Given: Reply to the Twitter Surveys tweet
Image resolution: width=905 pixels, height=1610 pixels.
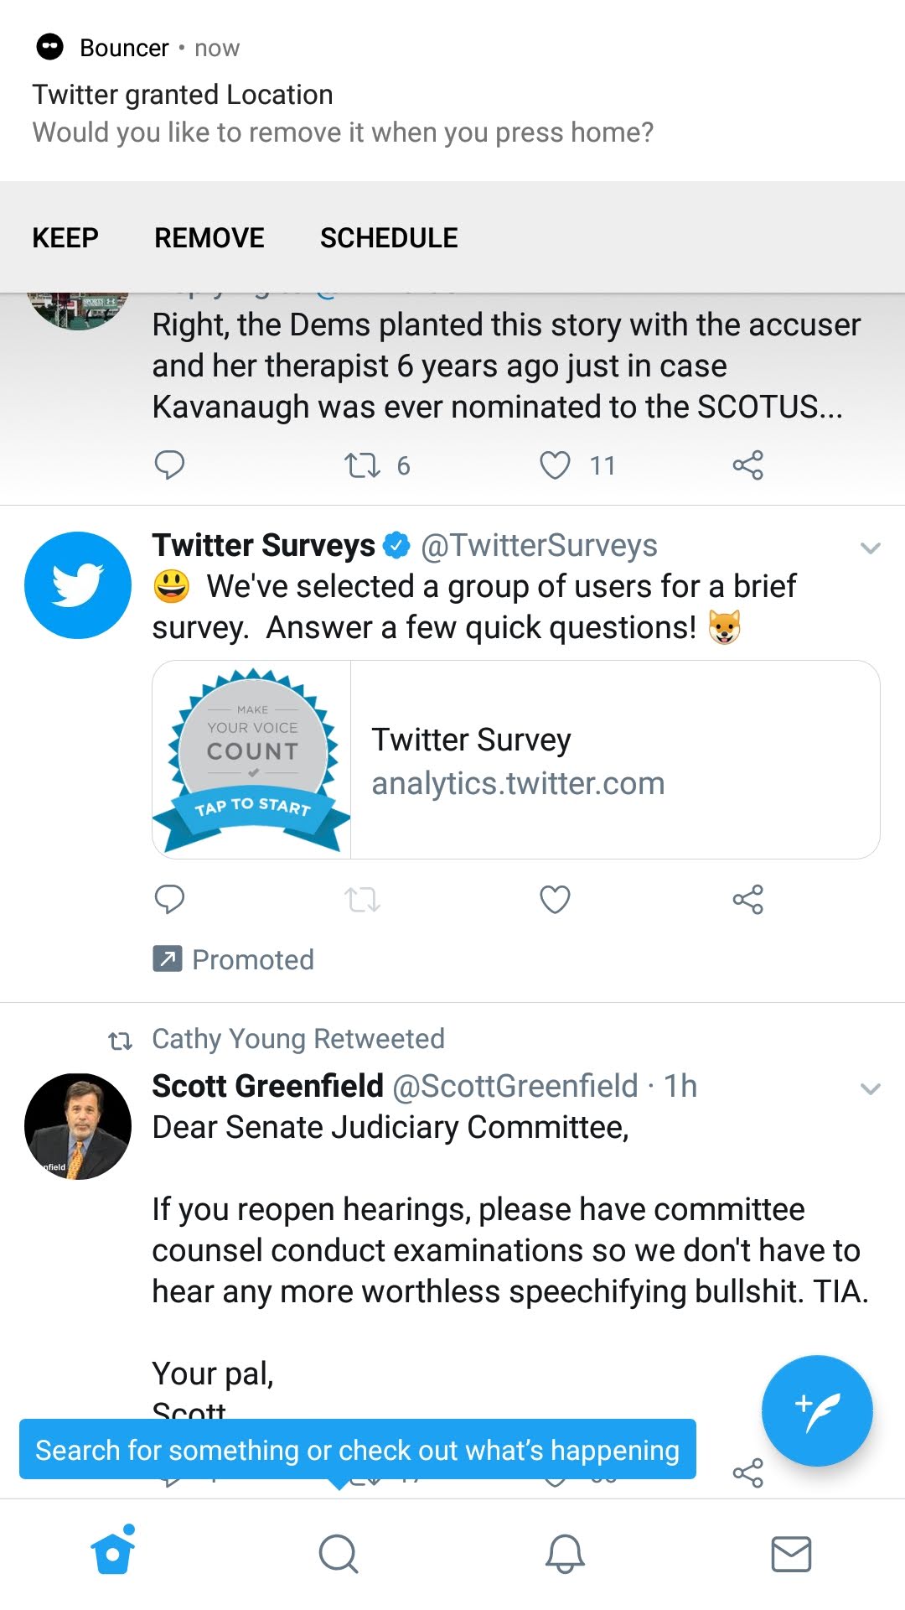Looking at the screenshot, I should [170, 900].
